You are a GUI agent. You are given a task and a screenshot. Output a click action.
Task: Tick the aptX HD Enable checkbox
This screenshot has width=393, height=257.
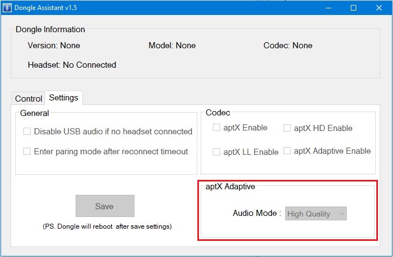tap(287, 128)
